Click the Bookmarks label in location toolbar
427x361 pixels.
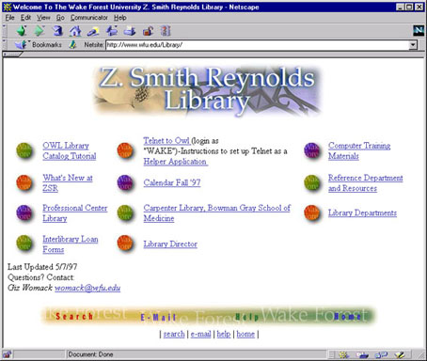[47, 45]
